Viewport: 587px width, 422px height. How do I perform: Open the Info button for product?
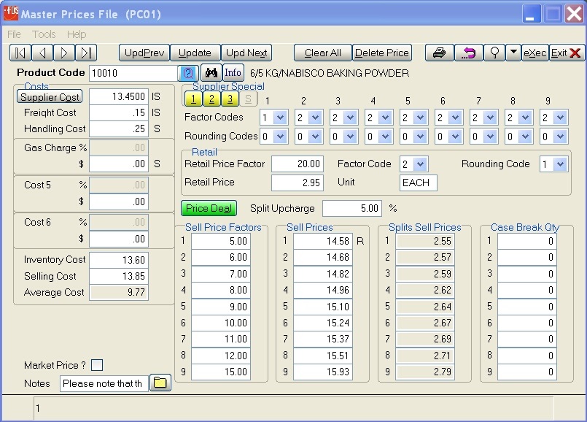[233, 72]
